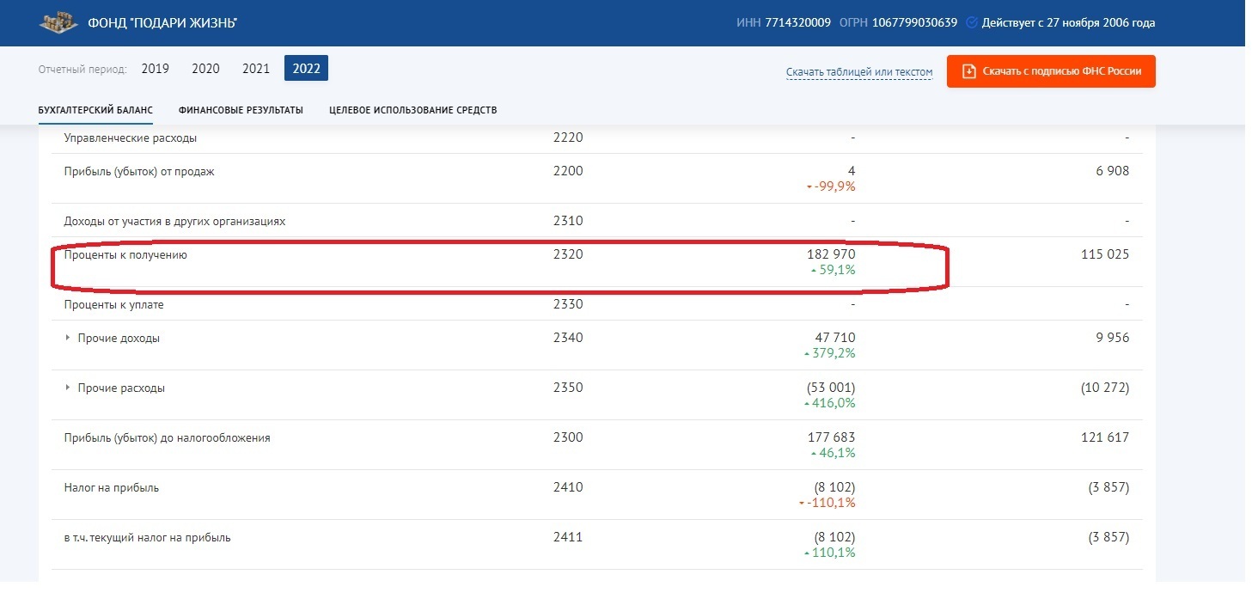Click the download icon on orange button
The height and width of the screenshot is (605, 1258).
(968, 71)
